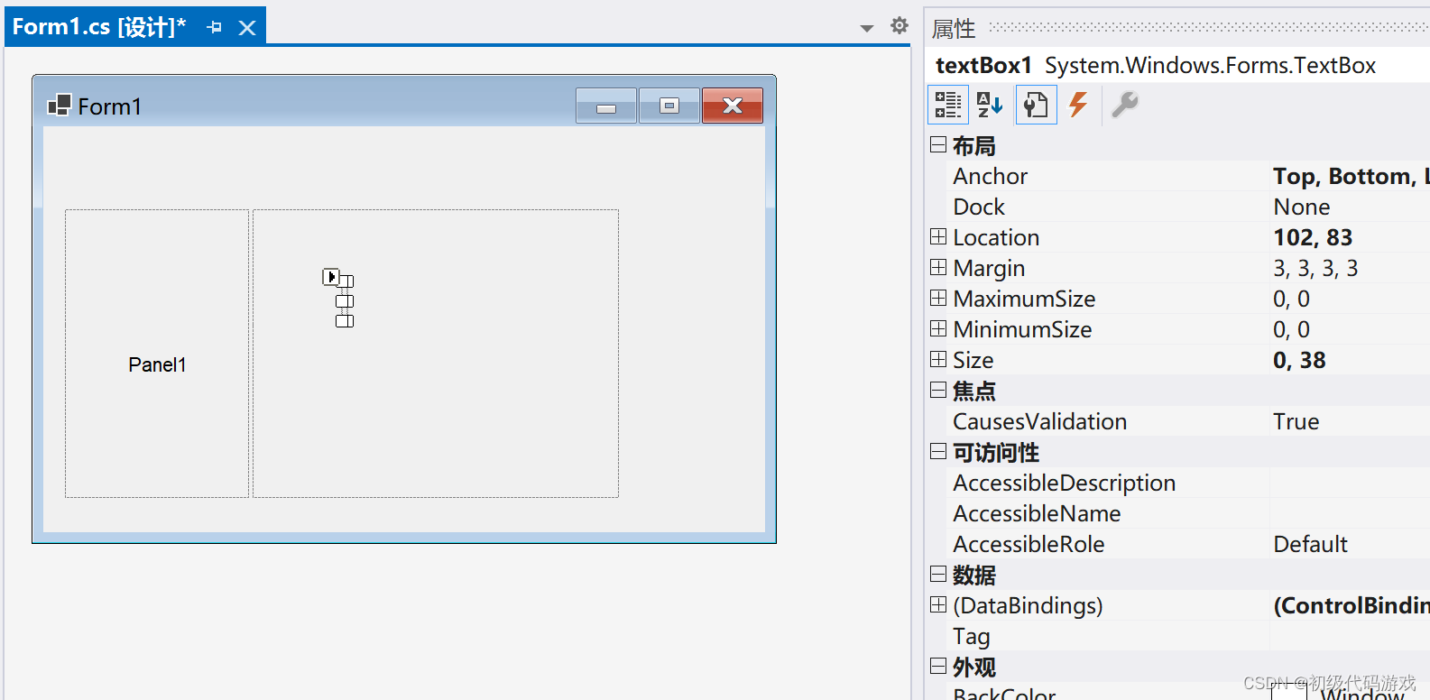Click the pin icon on Form1.cs tab
This screenshot has width=1430, height=700.
coord(214,28)
